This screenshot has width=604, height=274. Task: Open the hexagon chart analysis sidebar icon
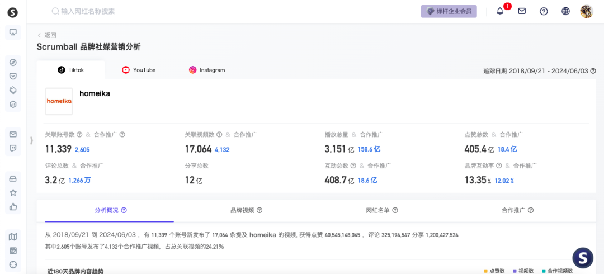[x=13, y=104]
